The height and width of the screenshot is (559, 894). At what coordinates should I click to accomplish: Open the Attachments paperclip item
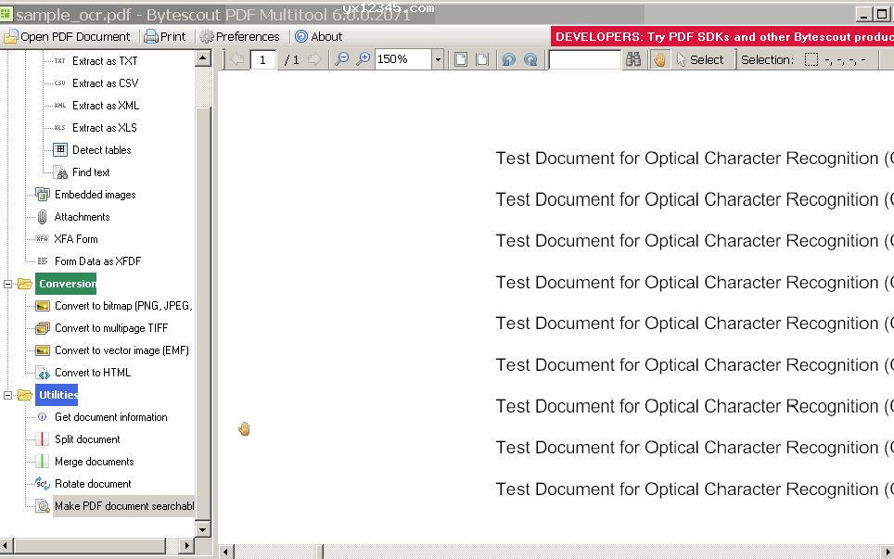(43, 217)
